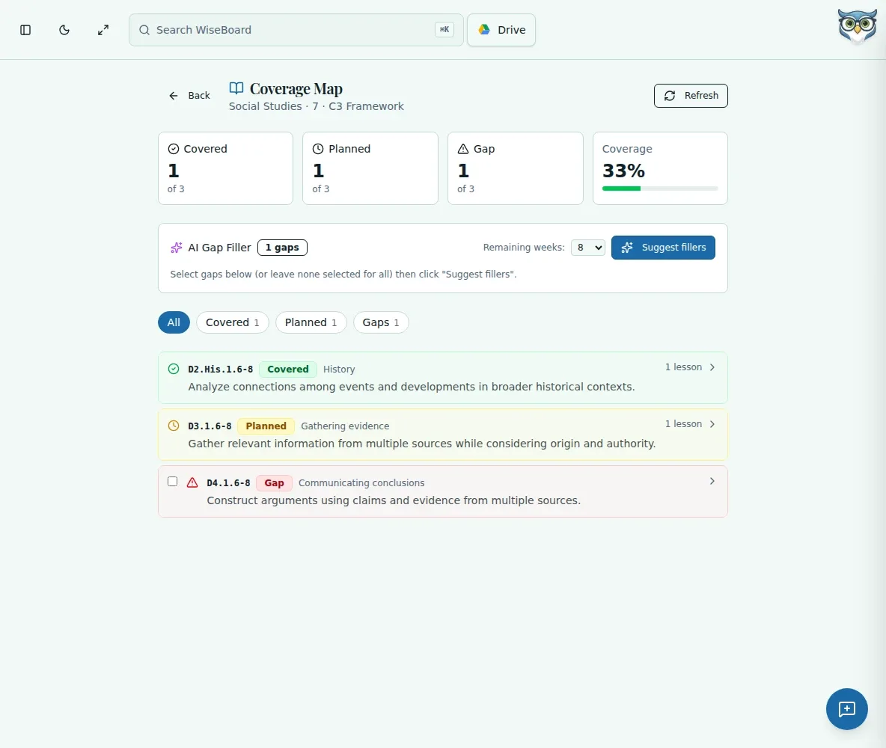Click the ⌘K shortcut badge
This screenshot has width=886, height=748.
pos(444,29)
